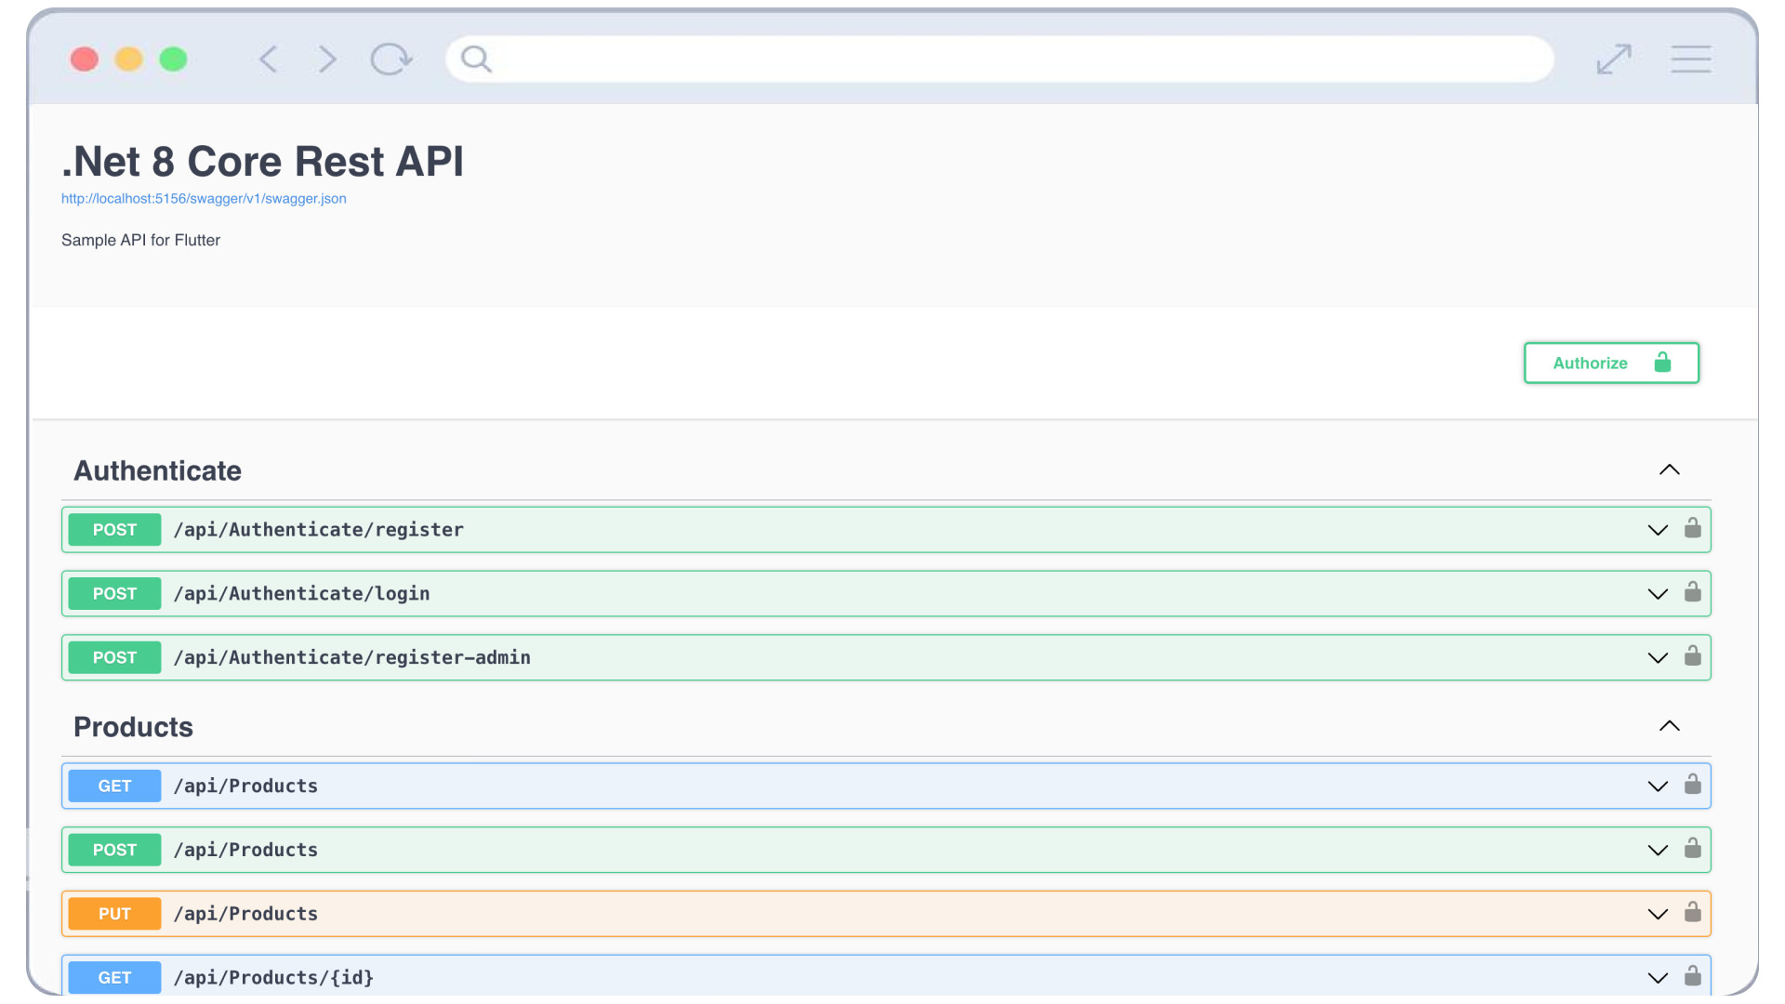1785x1004 pixels.
Task: Expand the POST login endpoint chevron
Action: 1658,594
